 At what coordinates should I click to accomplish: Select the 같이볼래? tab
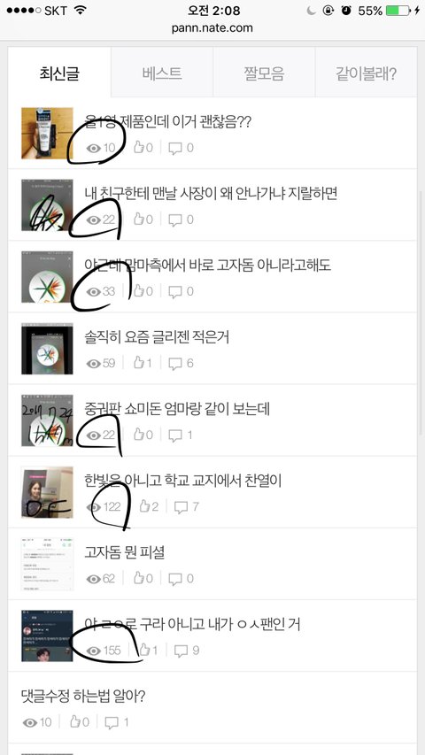[x=367, y=73]
